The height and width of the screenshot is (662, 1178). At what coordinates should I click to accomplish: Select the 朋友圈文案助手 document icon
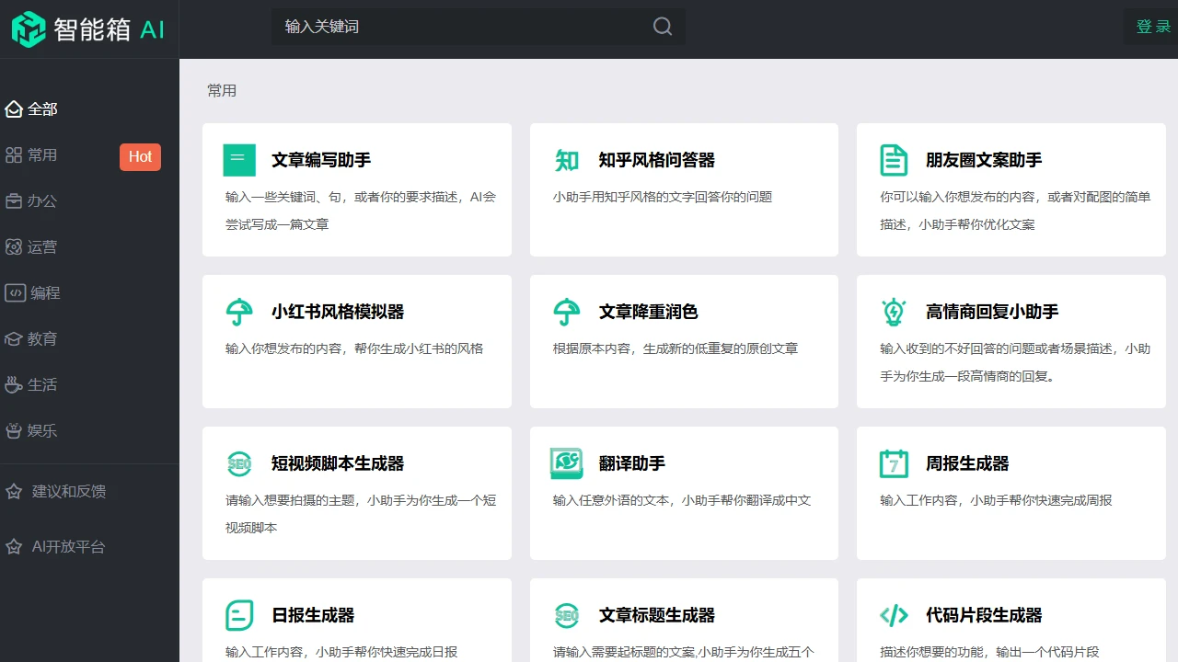894,160
